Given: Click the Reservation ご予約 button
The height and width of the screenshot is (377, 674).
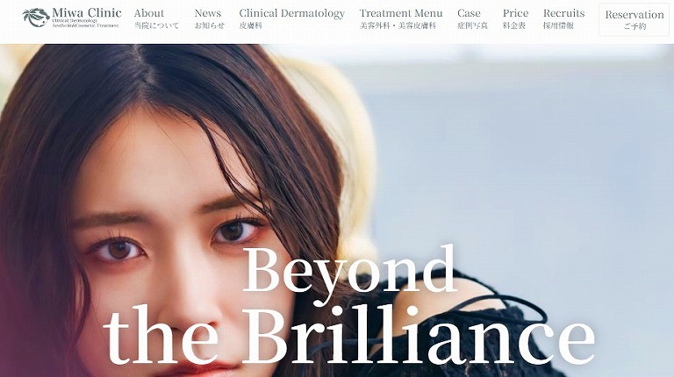Looking at the screenshot, I should tap(634, 20).
